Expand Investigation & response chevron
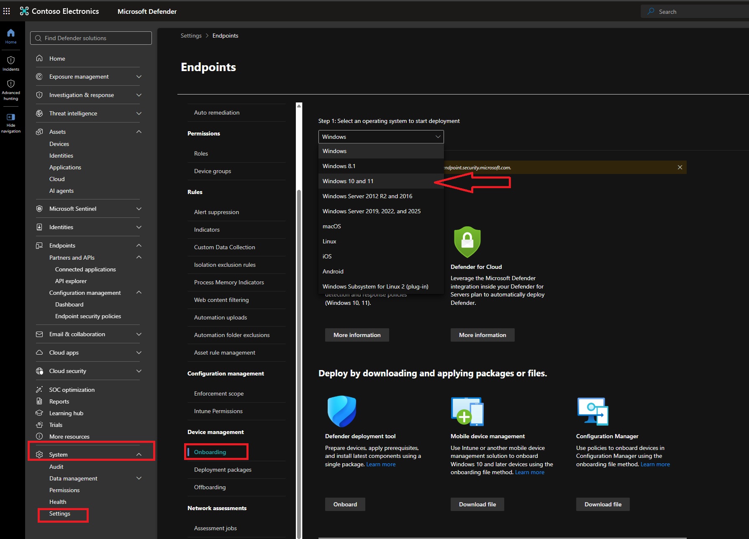This screenshot has width=749, height=539. [x=139, y=95]
